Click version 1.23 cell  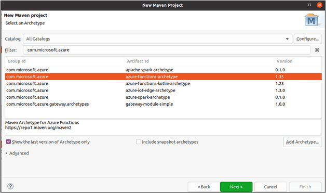tap(279, 84)
